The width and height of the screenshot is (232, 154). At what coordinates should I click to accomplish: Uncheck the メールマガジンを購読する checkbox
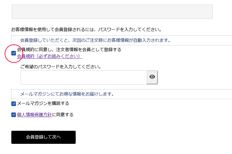click(14, 103)
